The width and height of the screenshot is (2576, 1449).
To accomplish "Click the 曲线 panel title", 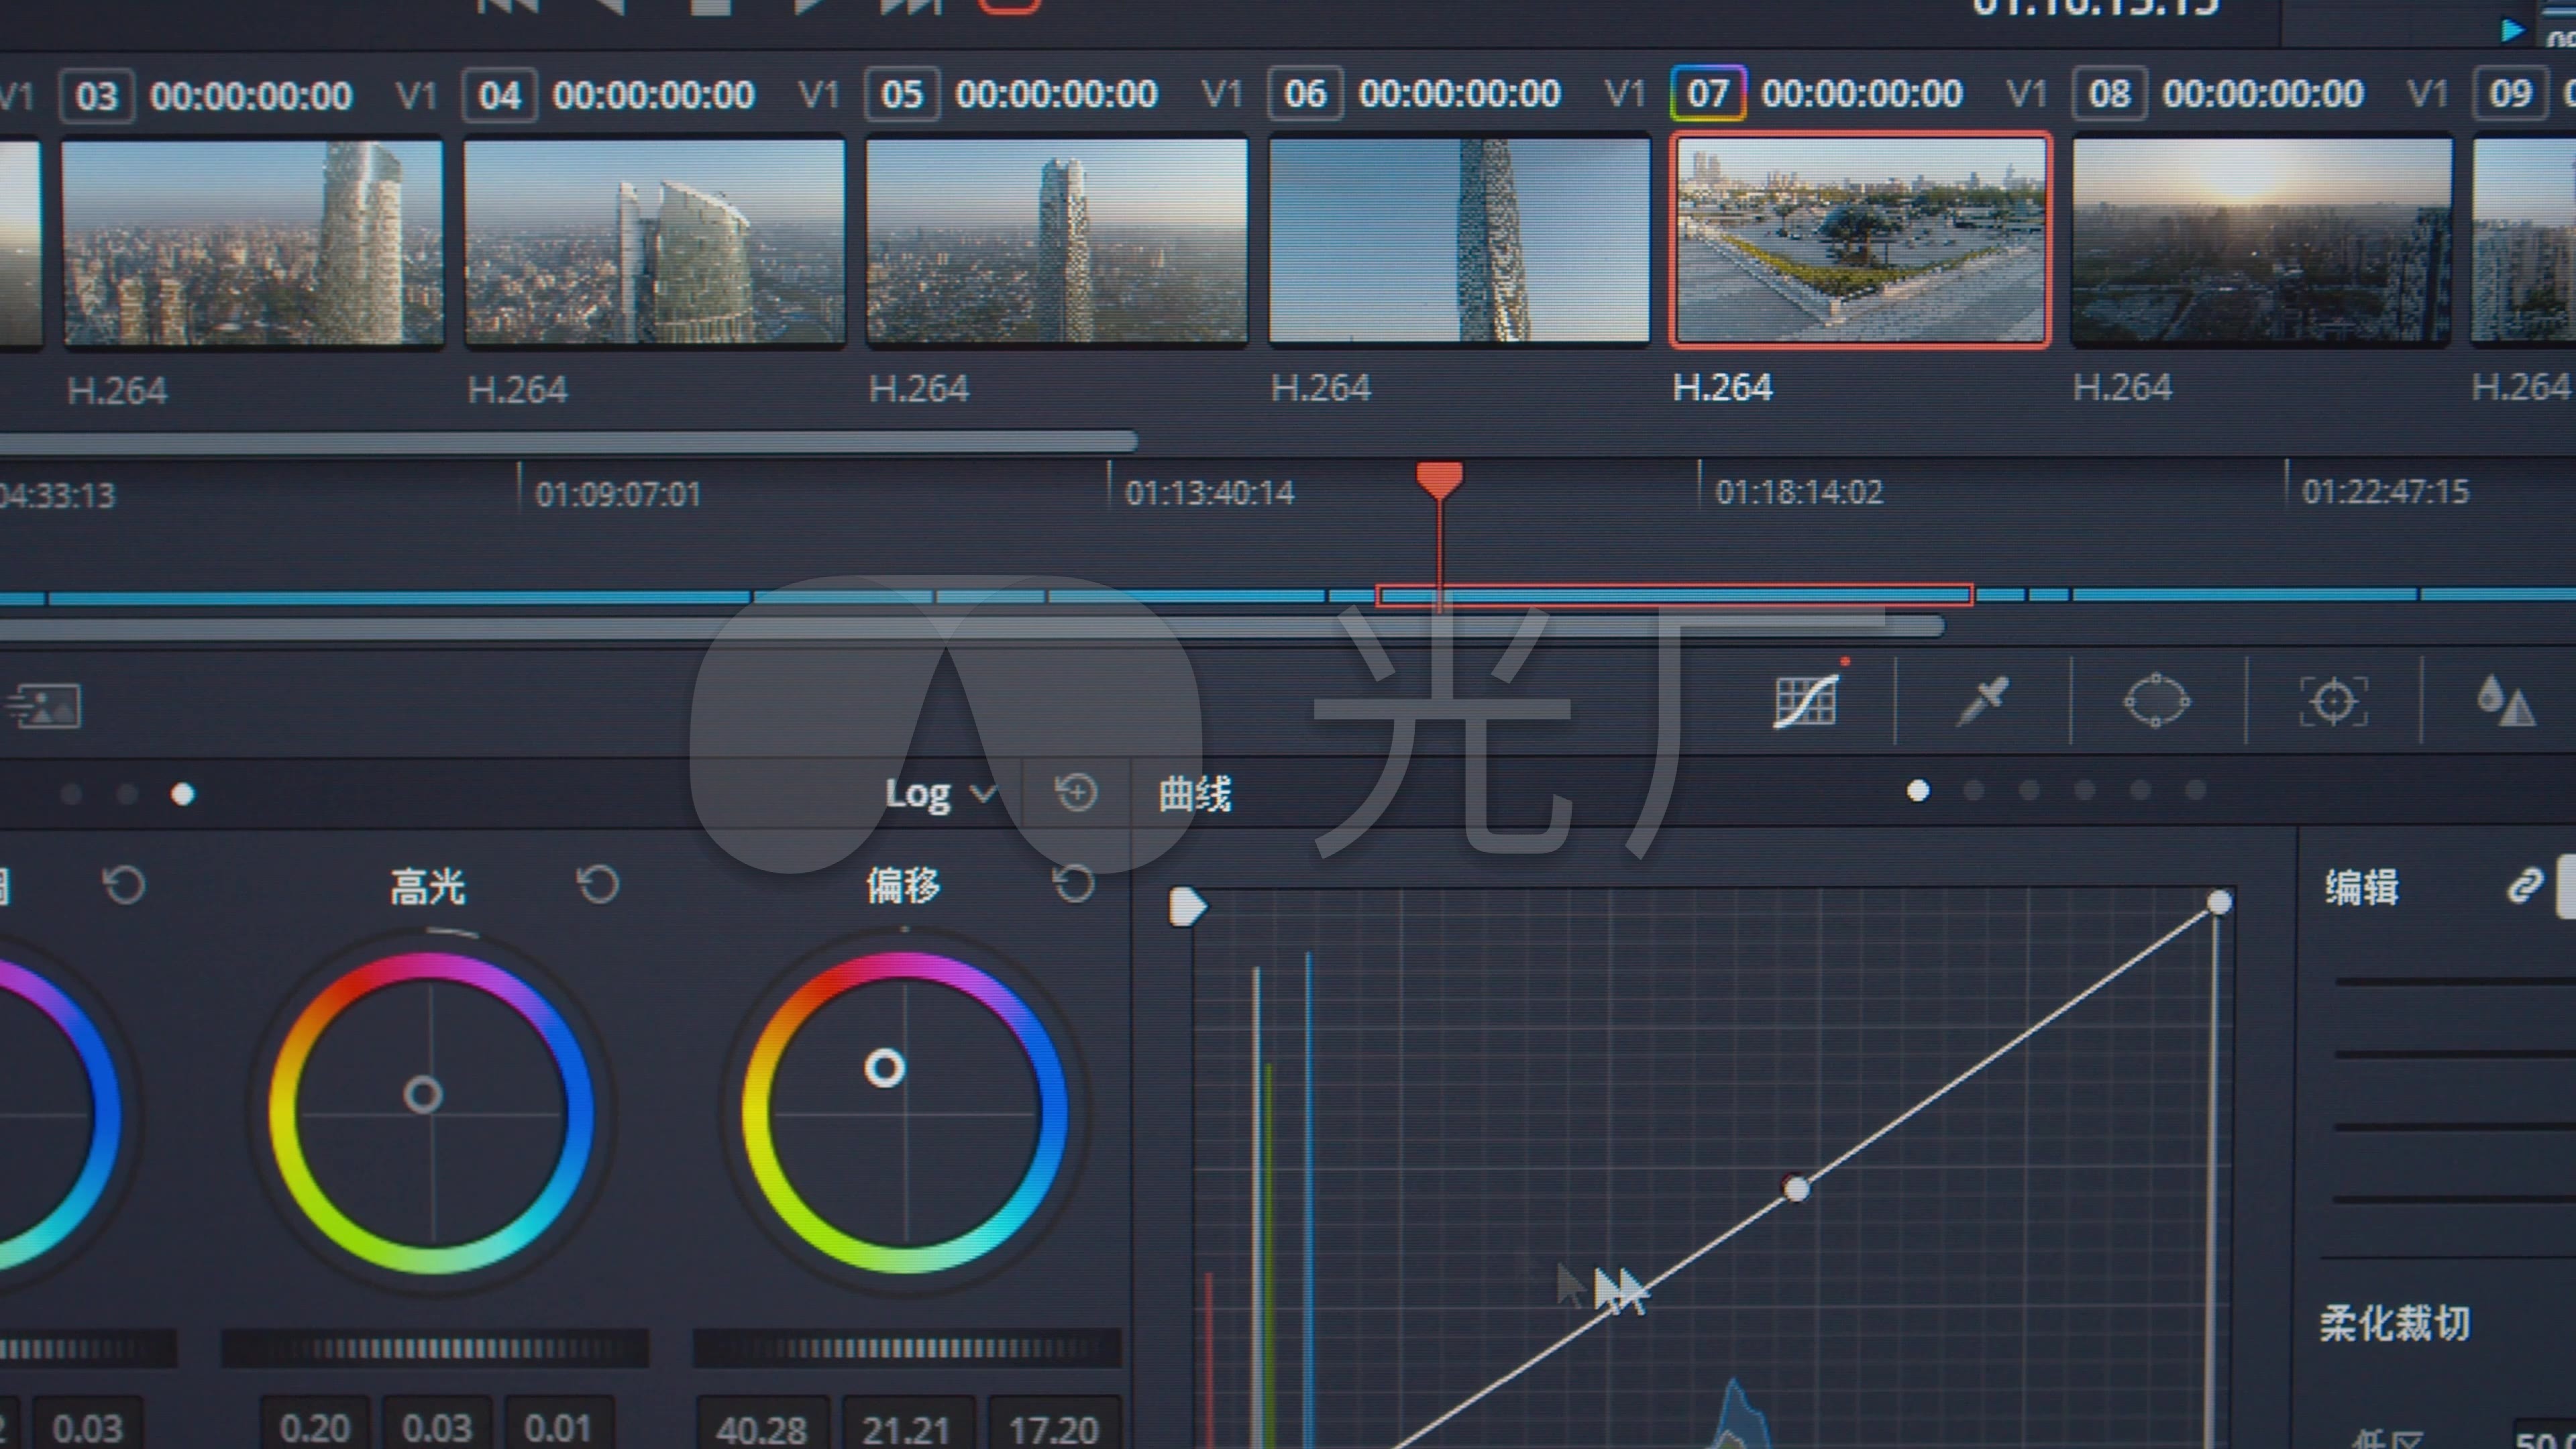I will pyautogui.click(x=1195, y=795).
